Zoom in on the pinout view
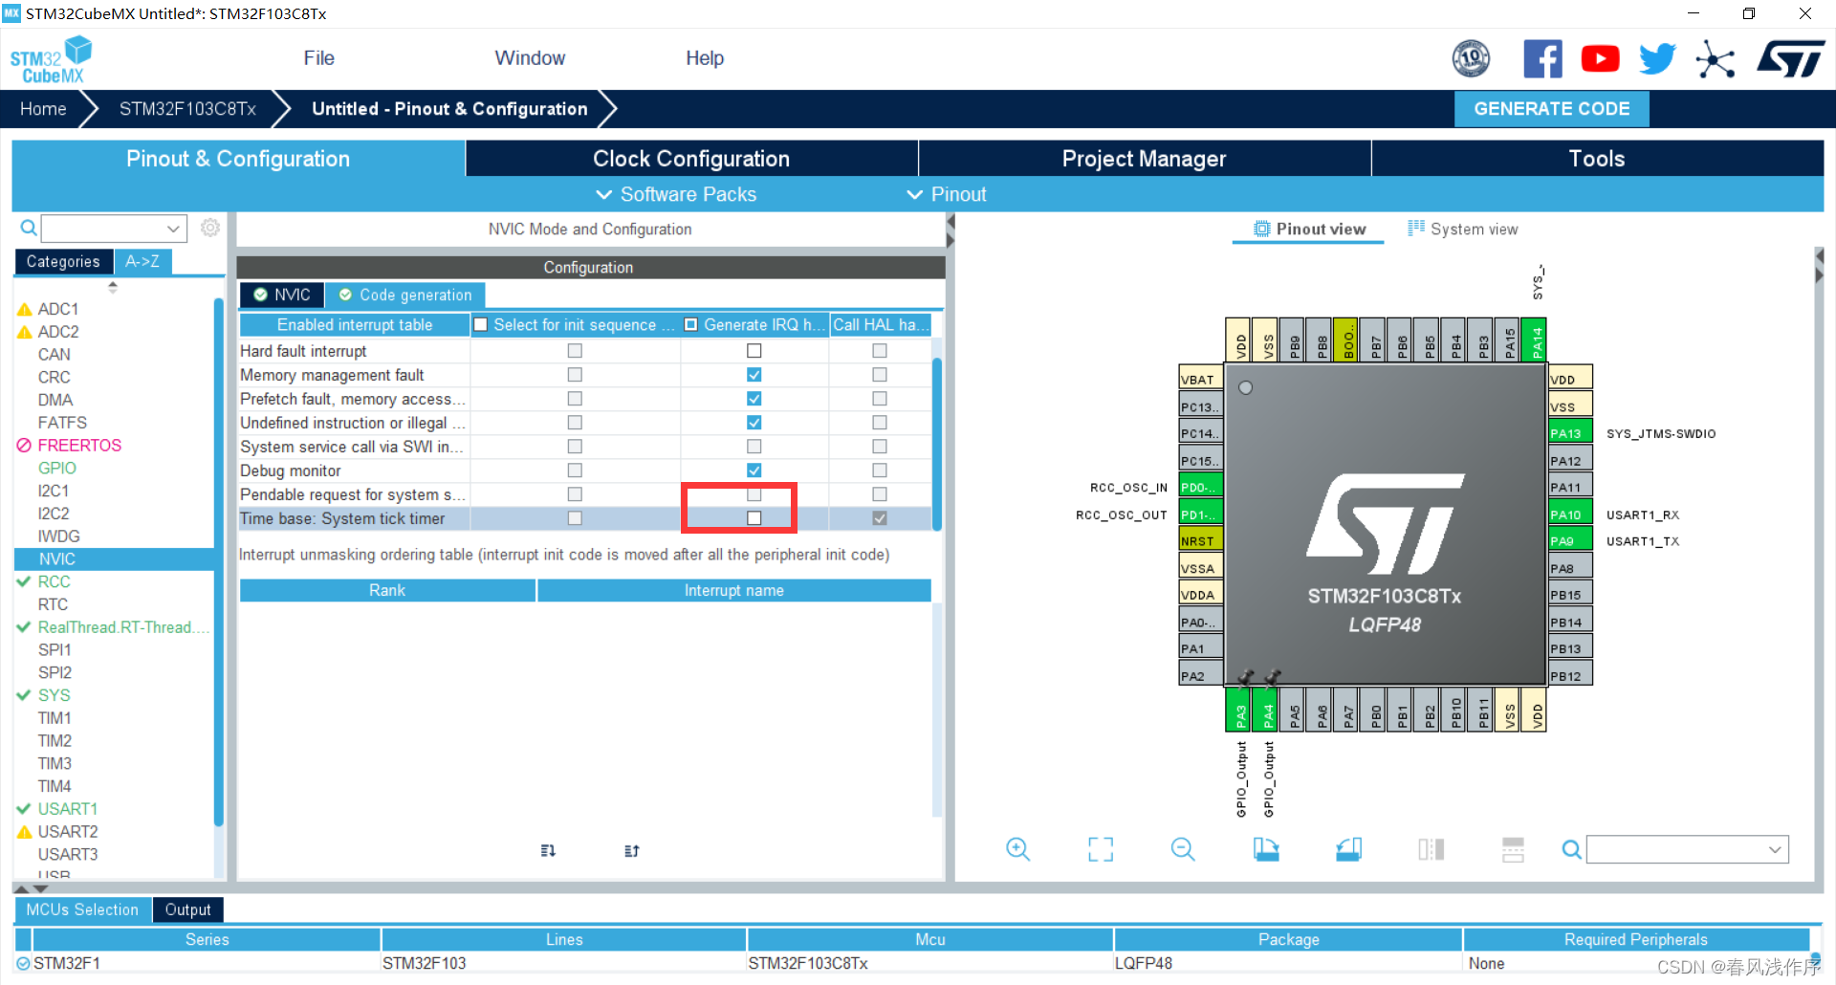The width and height of the screenshot is (1836, 985). pyautogui.click(x=1017, y=849)
